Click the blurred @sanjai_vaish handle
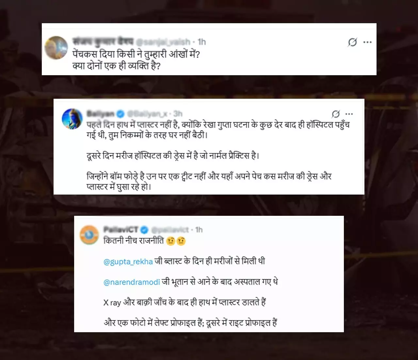The height and width of the screenshot is (360, 418). (x=163, y=42)
